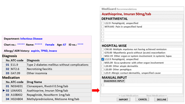
Task: Select C90.00 Multiple myeloma checkbox
Action: pyautogui.click(x=103, y=49)
